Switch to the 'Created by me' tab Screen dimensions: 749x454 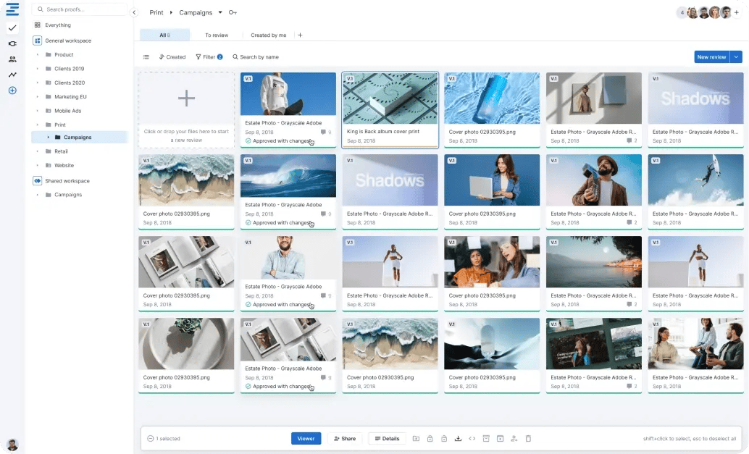pos(268,35)
